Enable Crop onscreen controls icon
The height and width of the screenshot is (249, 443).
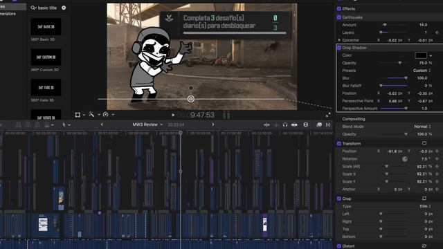pyautogui.click(x=424, y=199)
